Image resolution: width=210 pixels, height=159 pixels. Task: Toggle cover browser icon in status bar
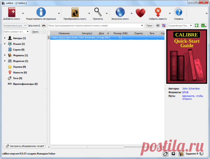click(x=173, y=154)
